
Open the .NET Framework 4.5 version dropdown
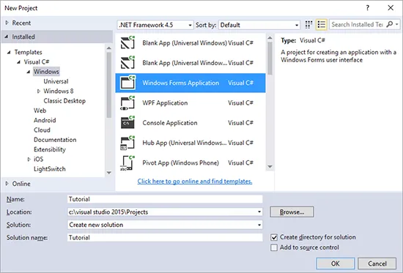[155, 25]
